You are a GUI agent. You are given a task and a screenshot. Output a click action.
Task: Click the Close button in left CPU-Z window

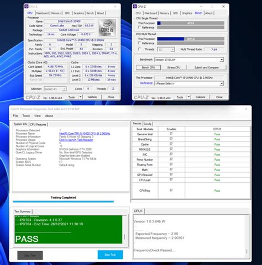click(111, 97)
